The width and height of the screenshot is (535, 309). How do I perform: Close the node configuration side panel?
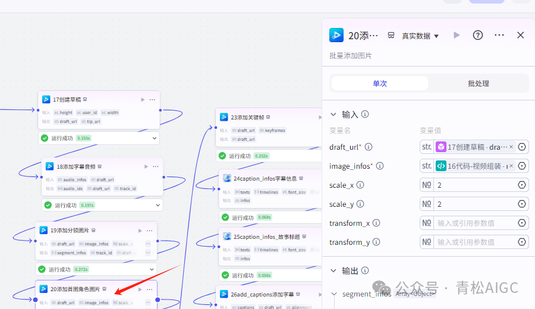520,35
